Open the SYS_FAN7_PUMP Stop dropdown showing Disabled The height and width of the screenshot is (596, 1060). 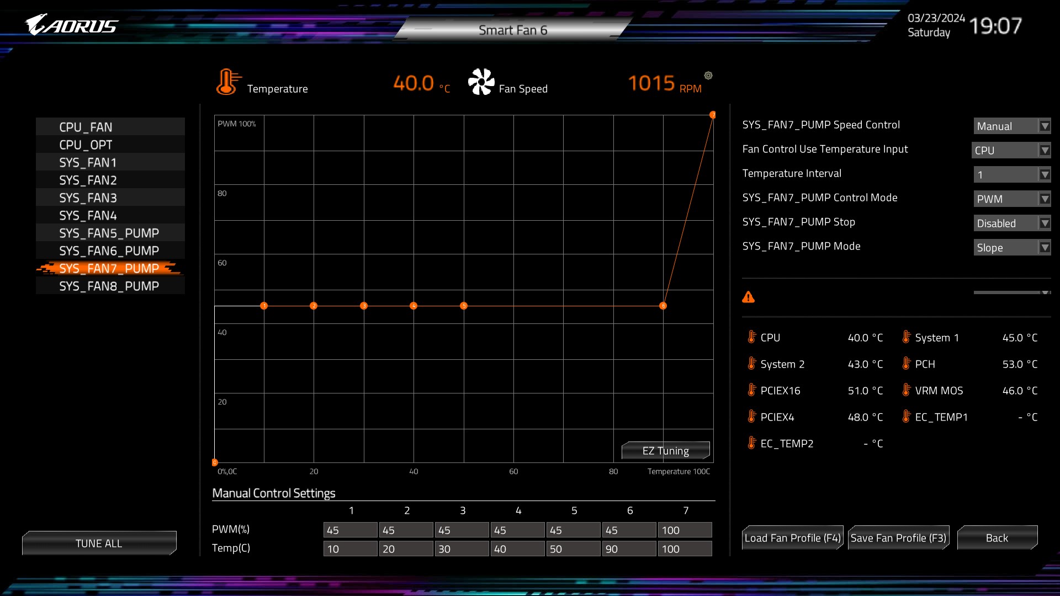1011,223
